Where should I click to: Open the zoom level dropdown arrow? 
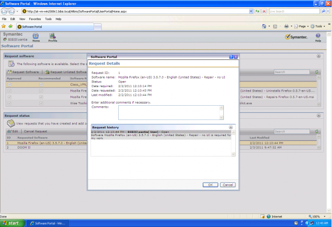pos(324,216)
